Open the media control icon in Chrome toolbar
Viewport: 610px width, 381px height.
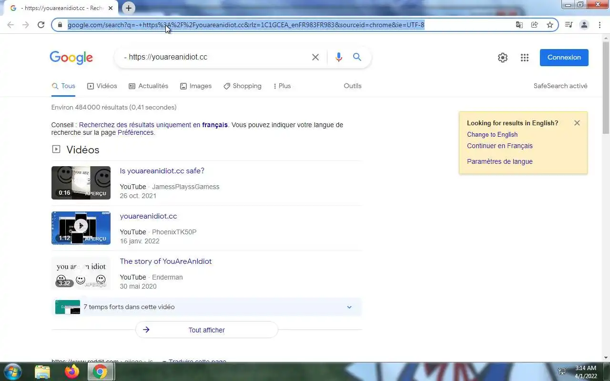tap(569, 25)
